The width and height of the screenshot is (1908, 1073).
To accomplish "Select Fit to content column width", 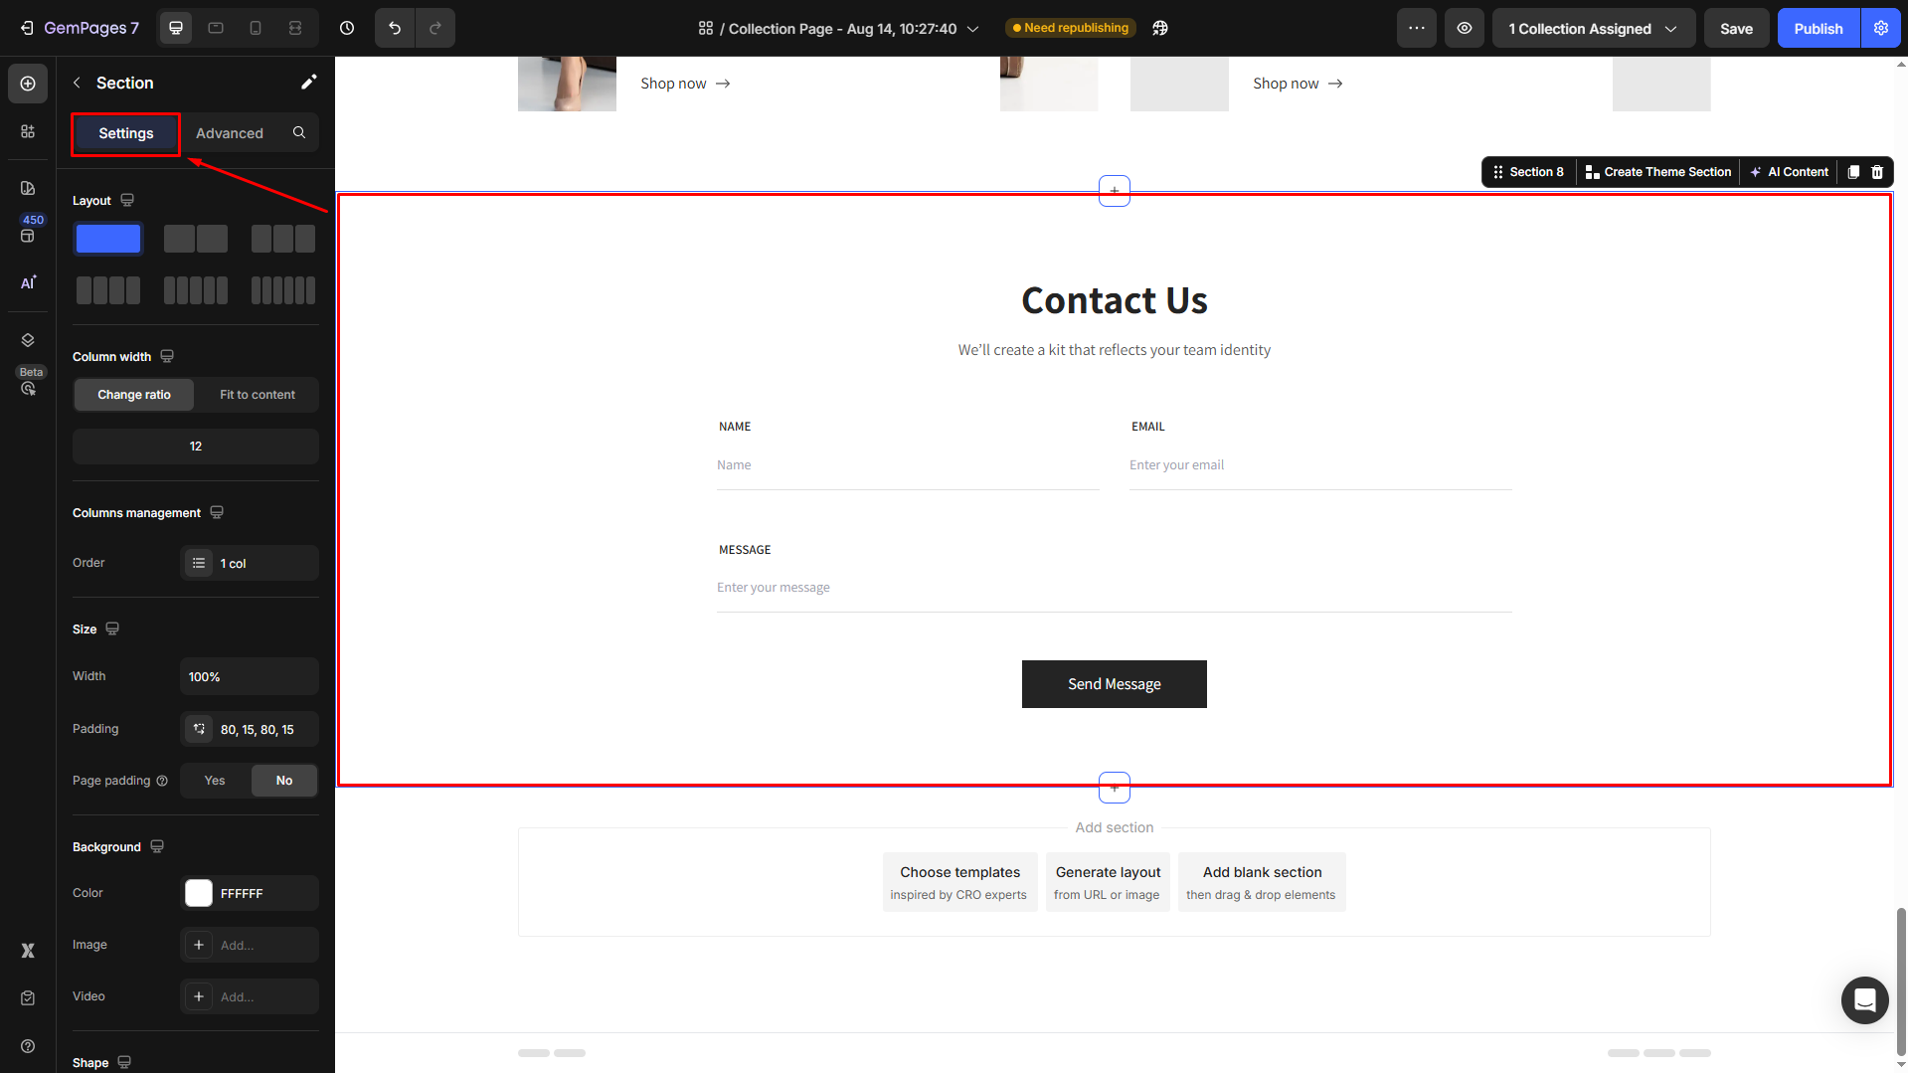I will 258,395.
